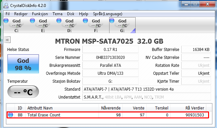Image resolution: width=217 pixels, height=128 pixels.
Task: Click the Buffer Størrelse 16384 KB field
Action: pos(196,49)
